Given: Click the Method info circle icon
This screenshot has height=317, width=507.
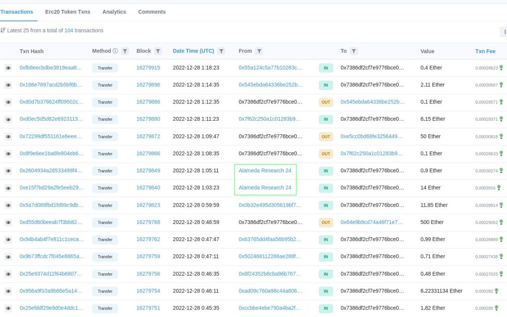Looking at the screenshot, I should [115, 51].
